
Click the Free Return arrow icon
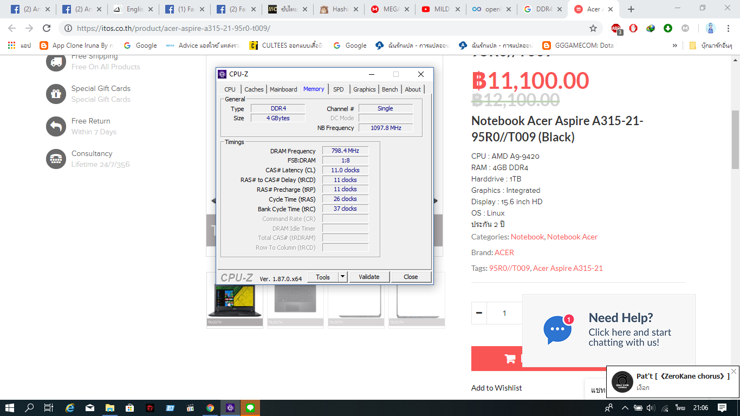[x=56, y=126]
